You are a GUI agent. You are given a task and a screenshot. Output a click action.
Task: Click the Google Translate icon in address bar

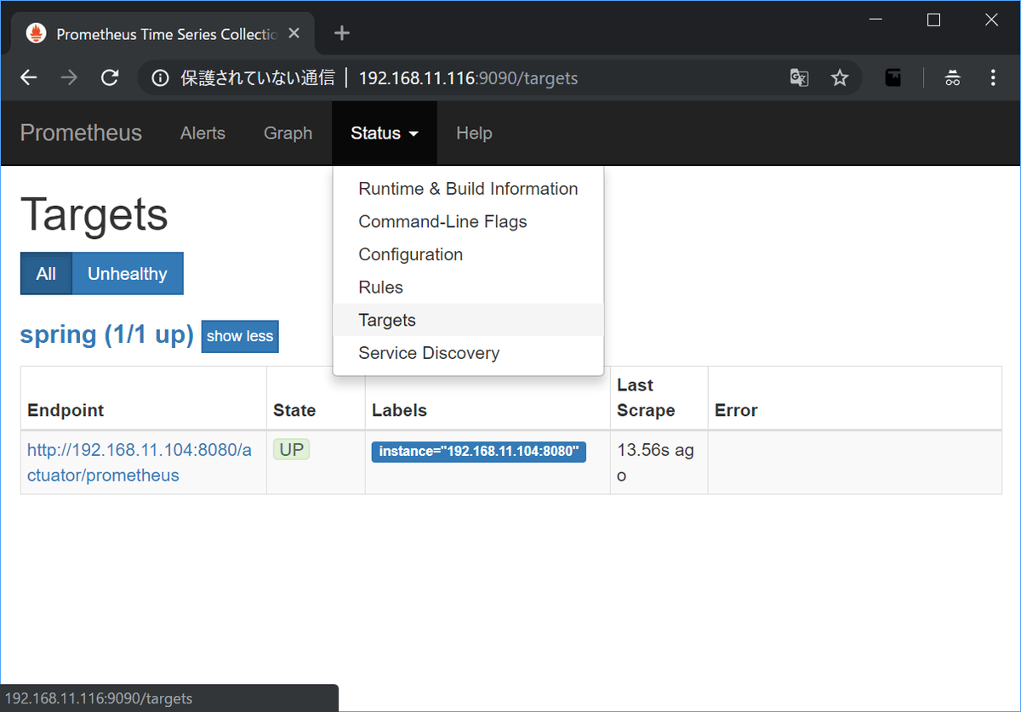798,78
